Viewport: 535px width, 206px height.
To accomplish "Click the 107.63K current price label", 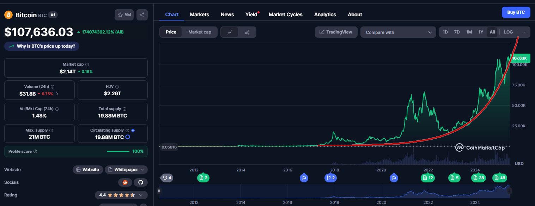I will coord(521,58).
